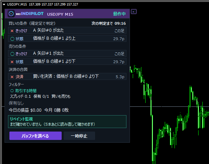Select the row 'A 矢印#1 が出た'

click(67, 53)
